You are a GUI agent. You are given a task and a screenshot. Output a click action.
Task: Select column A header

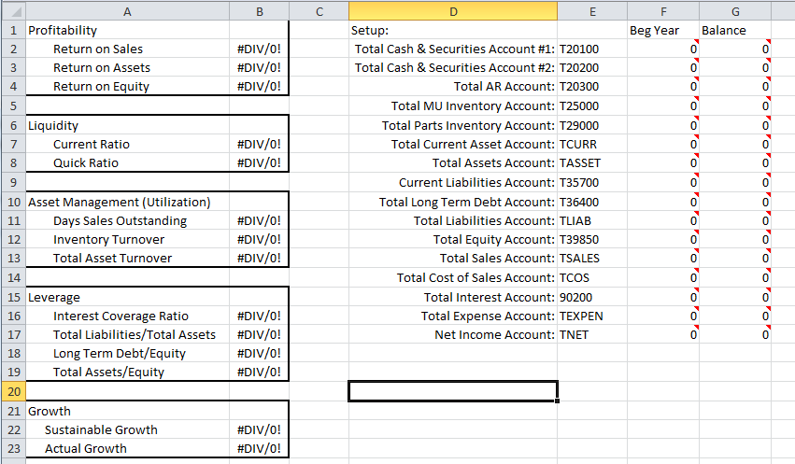pyautogui.click(x=127, y=10)
